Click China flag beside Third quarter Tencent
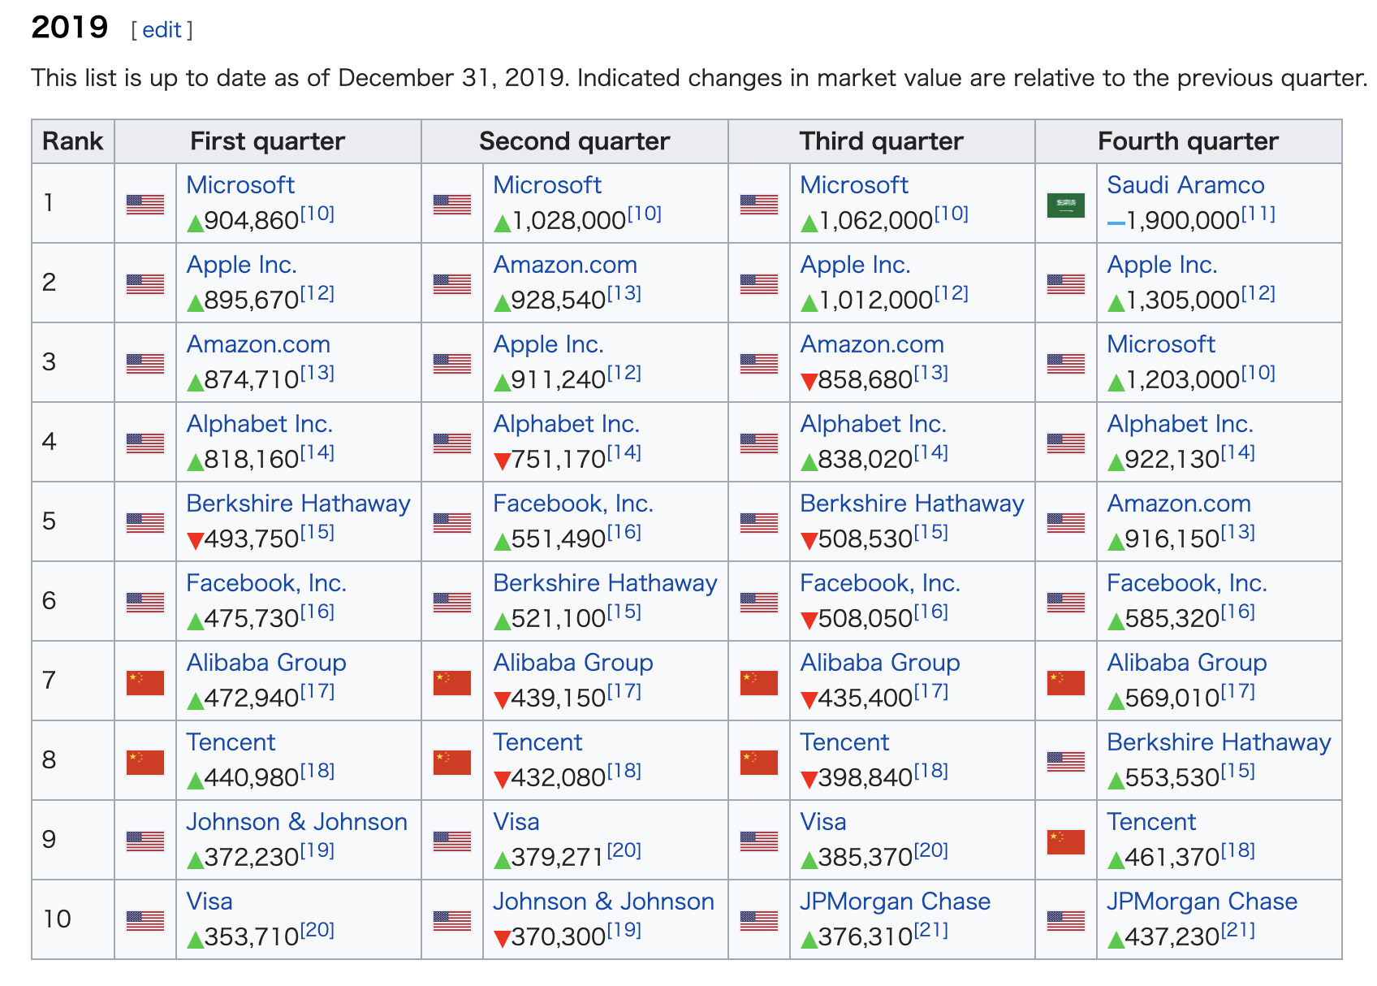This screenshot has height=986, width=1377. pyautogui.click(x=759, y=763)
